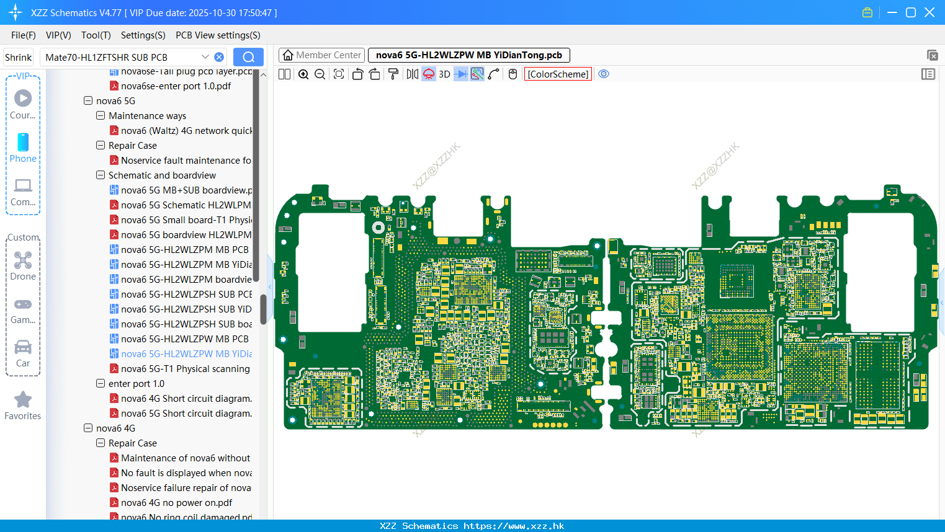Open Favorites
This screenshot has height=532, width=945.
tap(23, 406)
